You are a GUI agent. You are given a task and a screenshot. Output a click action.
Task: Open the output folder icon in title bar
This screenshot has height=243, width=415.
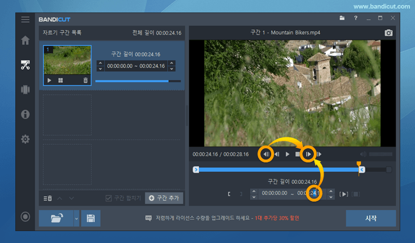tap(342, 18)
